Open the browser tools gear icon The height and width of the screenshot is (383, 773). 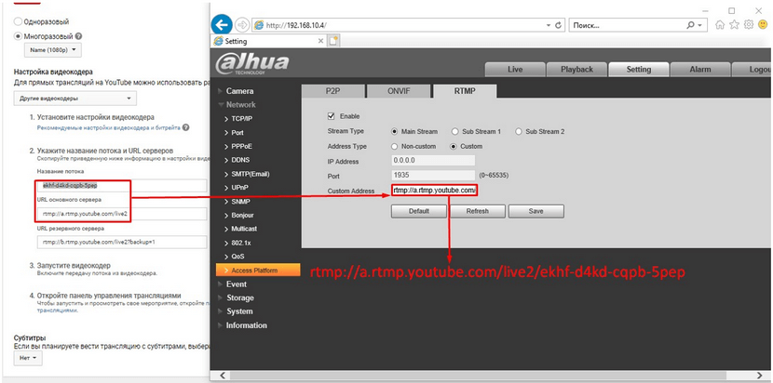(x=749, y=24)
